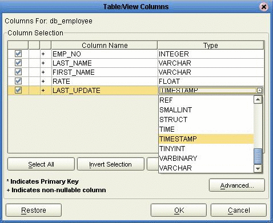Select the LAST_NAME column name cell
The image size is (273, 223).
[105, 63]
